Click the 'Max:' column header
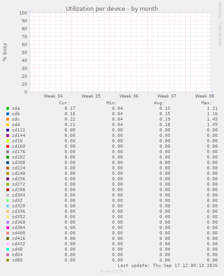Viewport: 224px width, 276px height. 207,103
